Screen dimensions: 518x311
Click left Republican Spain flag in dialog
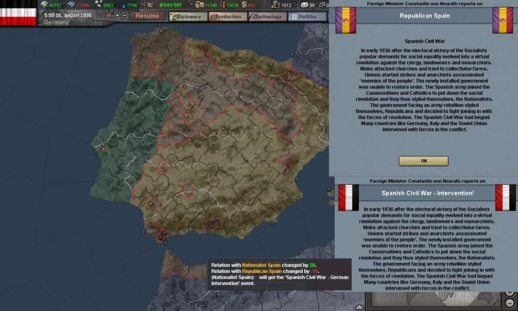coord(345,20)
